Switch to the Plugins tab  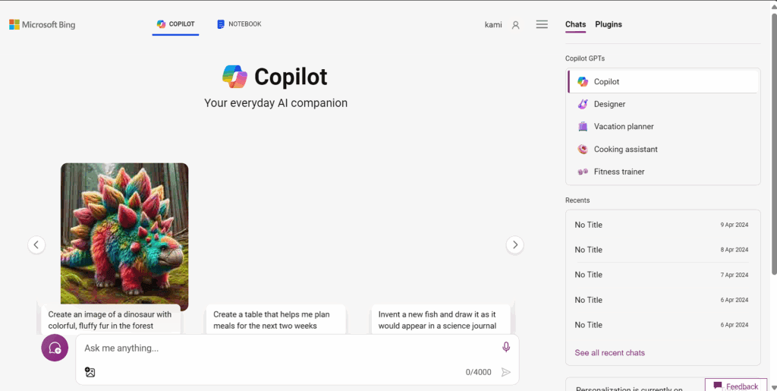point(609,24)
